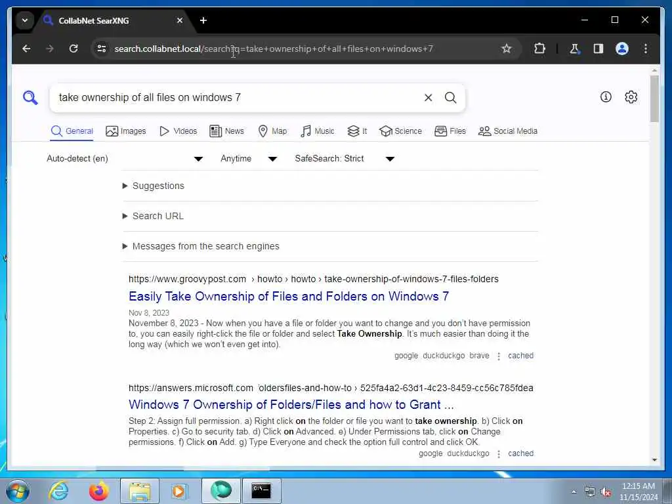
Task: Launch Firefox from taskbar
Action: coord(98,491)
